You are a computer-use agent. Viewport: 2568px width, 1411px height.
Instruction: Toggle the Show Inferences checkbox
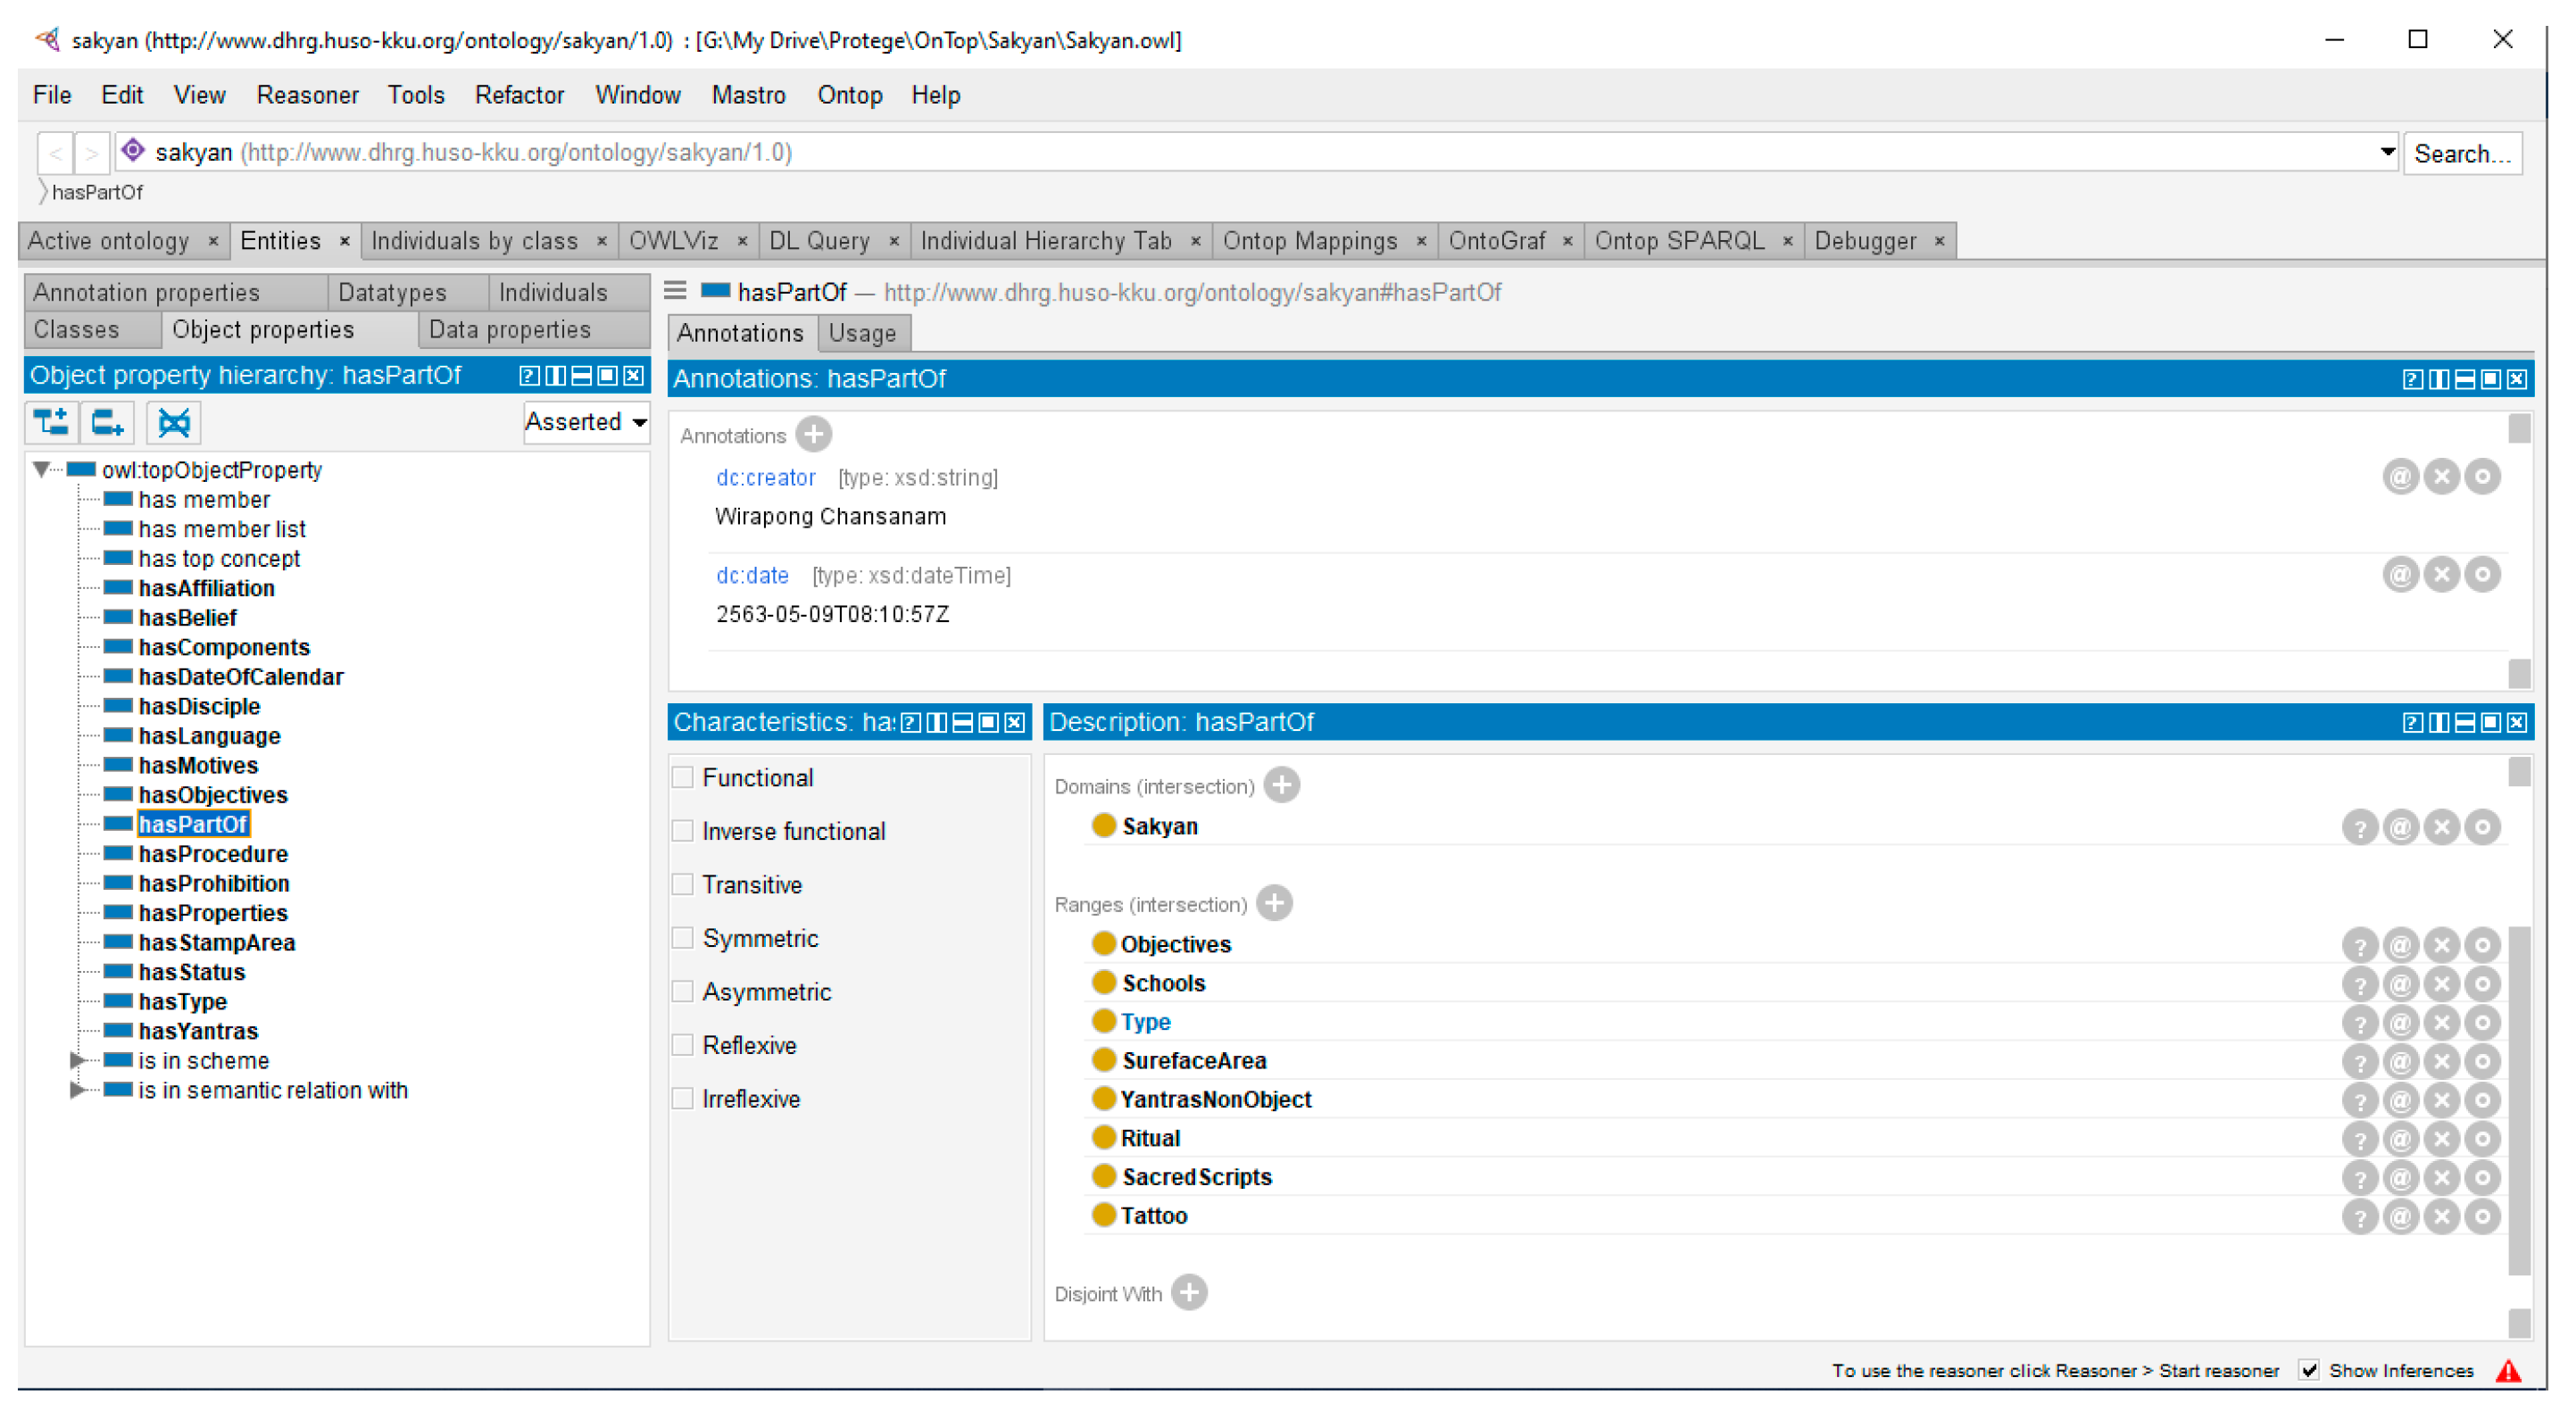click(x=2308, y=1370)
